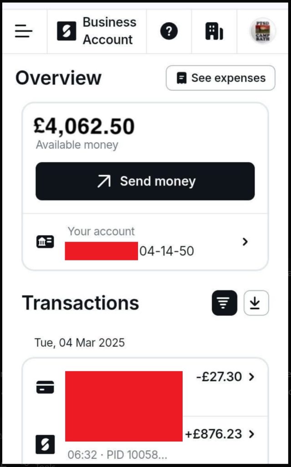This screenshot has height=467, width=291.
Task: Select the Business Account header label
Action: pos(109,31)
